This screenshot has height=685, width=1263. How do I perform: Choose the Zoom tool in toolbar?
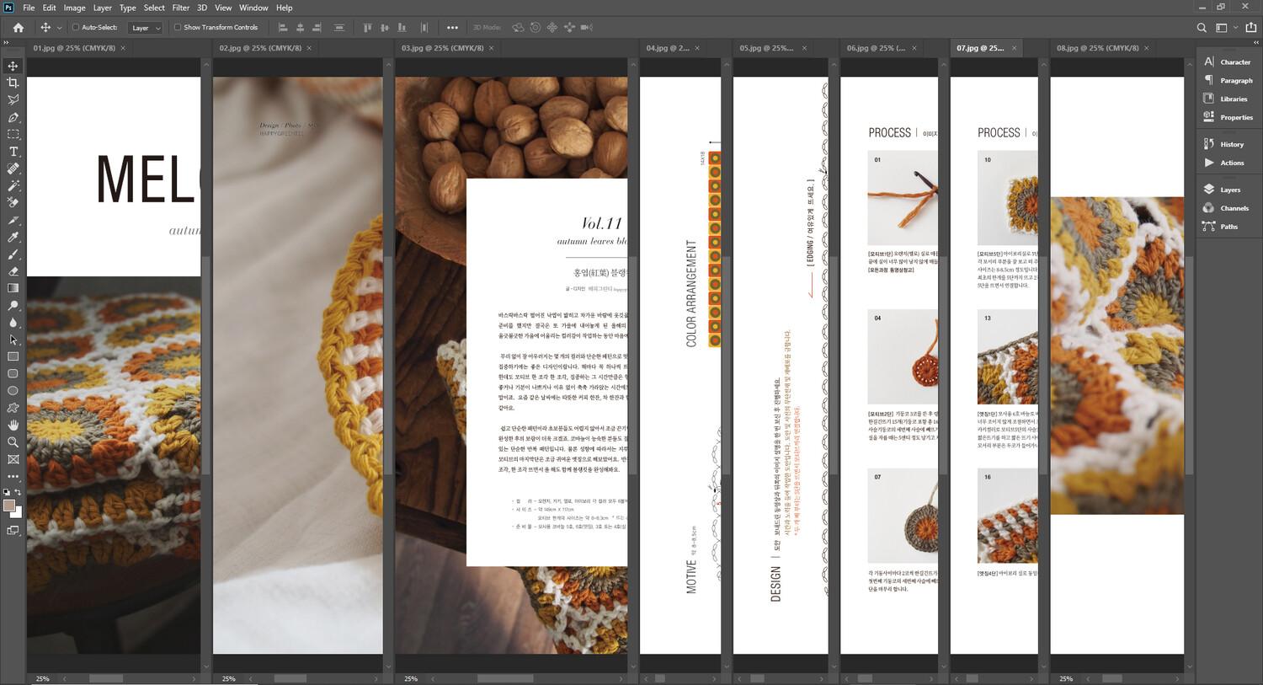click(13, 442)
